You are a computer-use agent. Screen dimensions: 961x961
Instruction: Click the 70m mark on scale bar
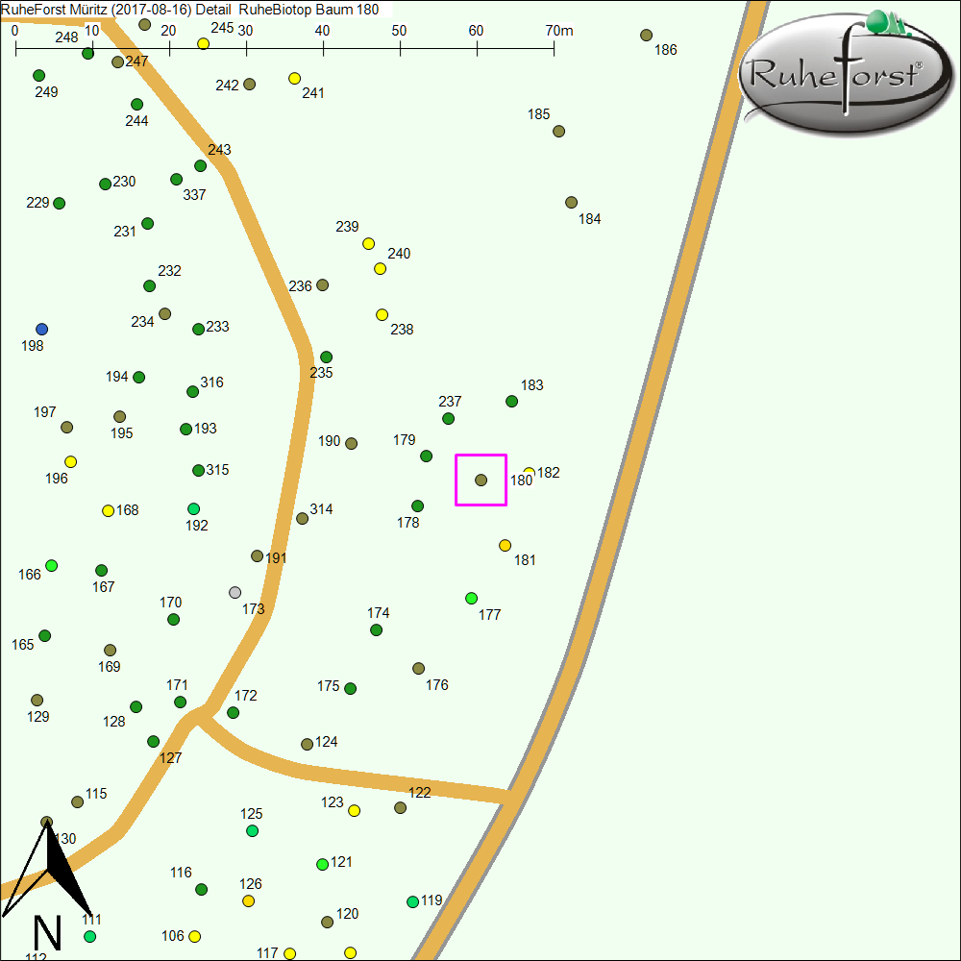point(554,40)
